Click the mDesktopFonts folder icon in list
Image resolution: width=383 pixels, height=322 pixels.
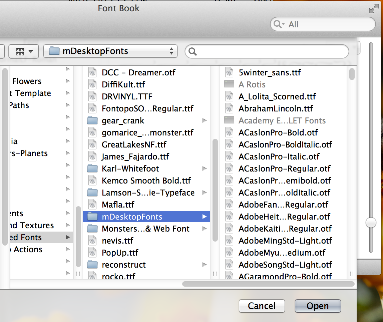(92, 217)
